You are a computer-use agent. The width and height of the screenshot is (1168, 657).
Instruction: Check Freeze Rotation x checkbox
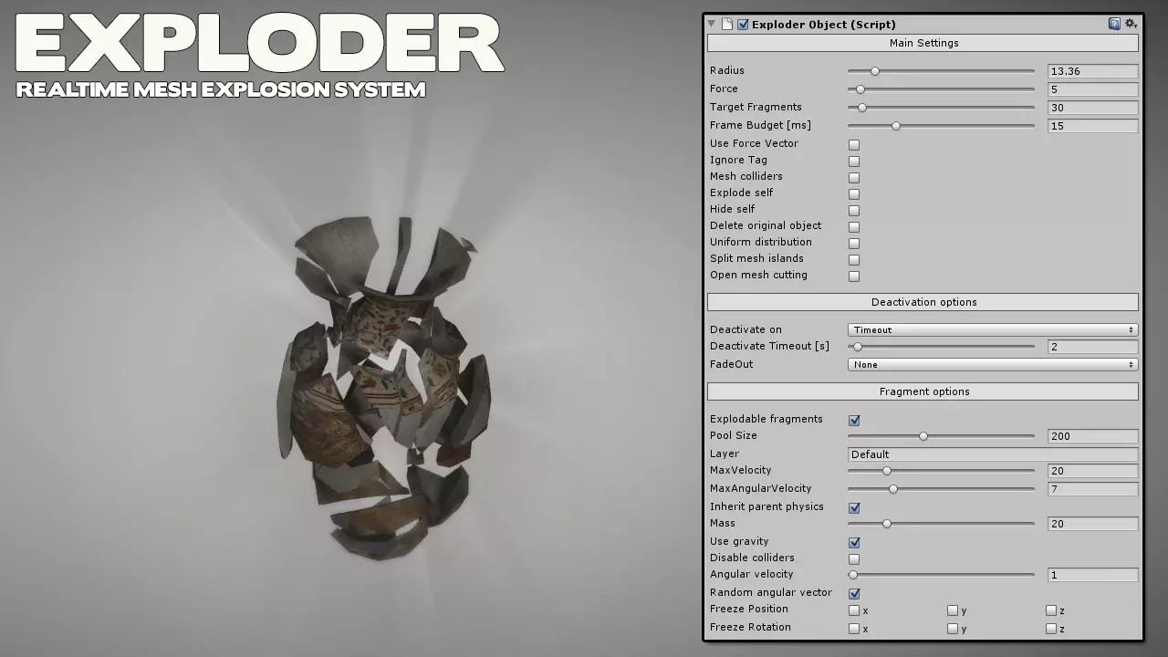[854, 629]
